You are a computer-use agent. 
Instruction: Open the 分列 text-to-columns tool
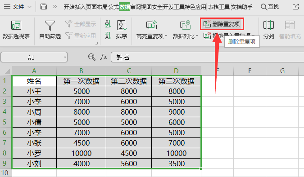point(268,30)
